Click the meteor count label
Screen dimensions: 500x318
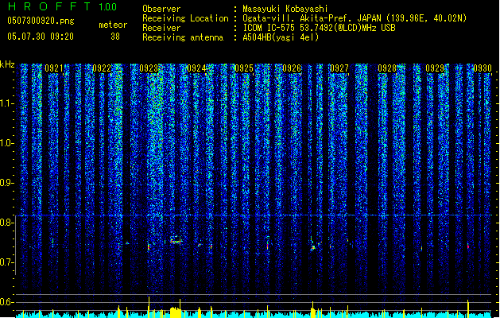tap(113, 25)
